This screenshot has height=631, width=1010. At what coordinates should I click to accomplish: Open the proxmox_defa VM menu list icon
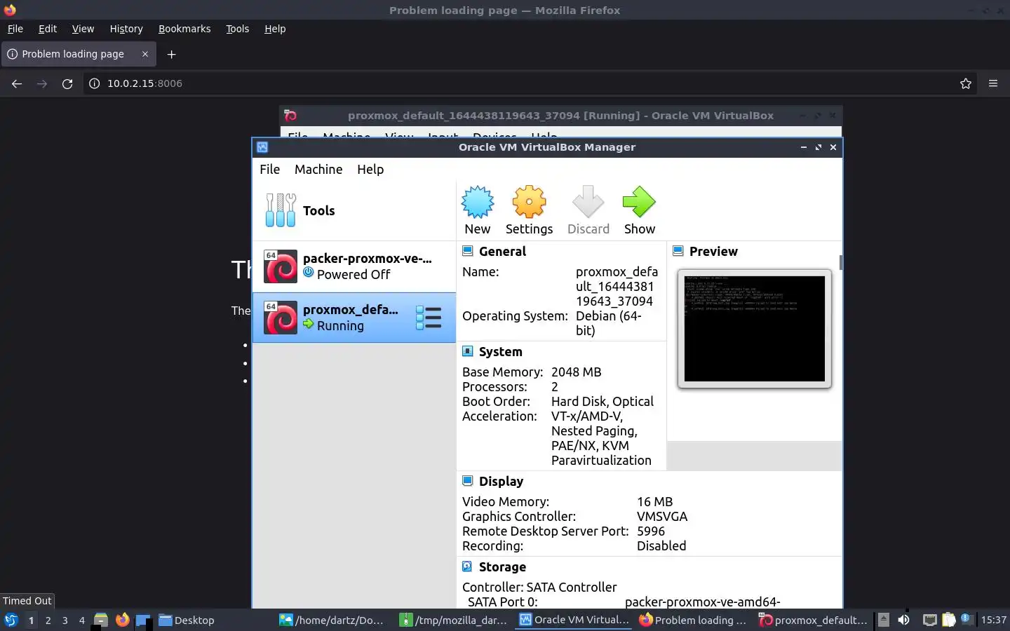coord(429,318)
